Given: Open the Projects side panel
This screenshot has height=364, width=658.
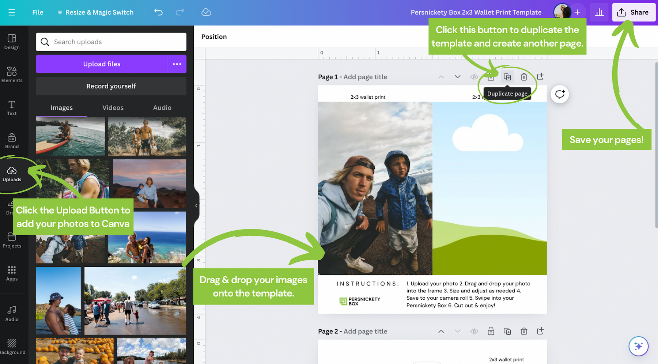Looking at the screenshot, I should click(x=12, y=240).
